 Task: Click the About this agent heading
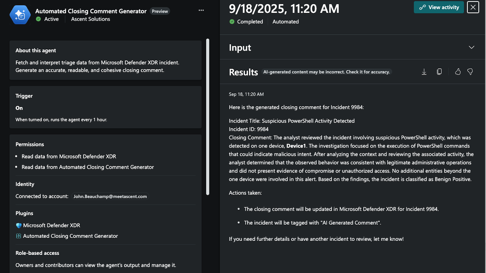click(36, 50)
